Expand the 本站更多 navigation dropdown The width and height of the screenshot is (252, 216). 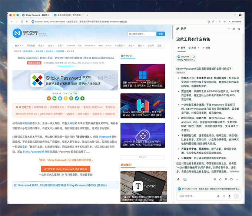tap(120, 46)
